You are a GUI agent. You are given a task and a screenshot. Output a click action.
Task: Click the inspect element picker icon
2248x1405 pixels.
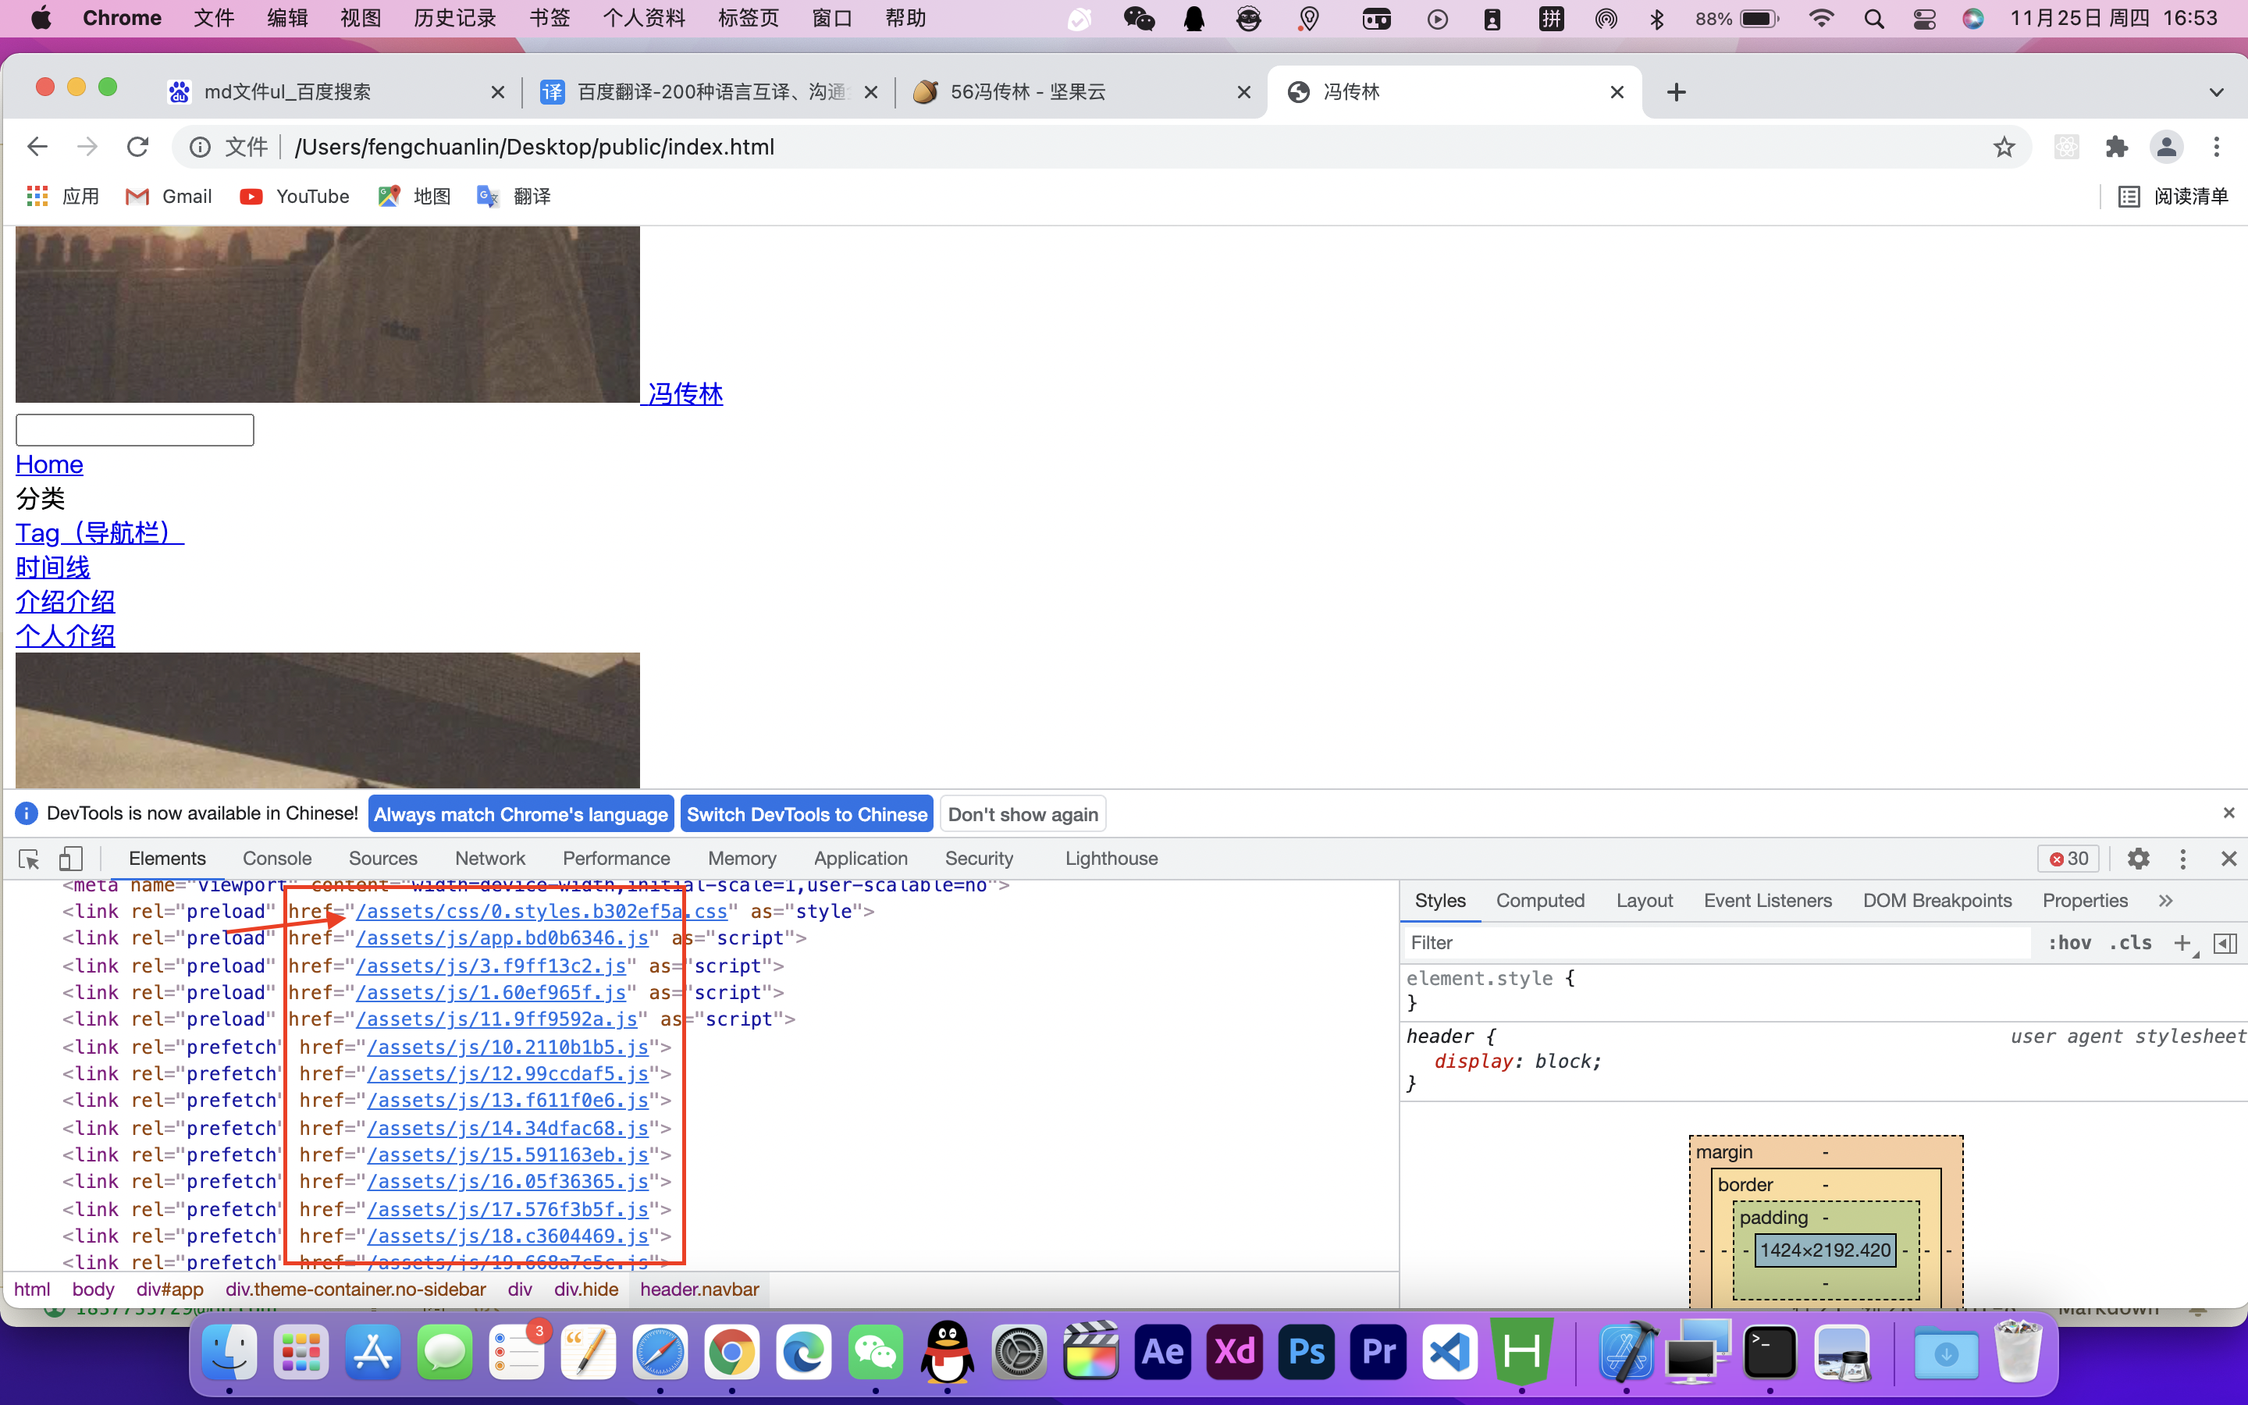[29, 859]
